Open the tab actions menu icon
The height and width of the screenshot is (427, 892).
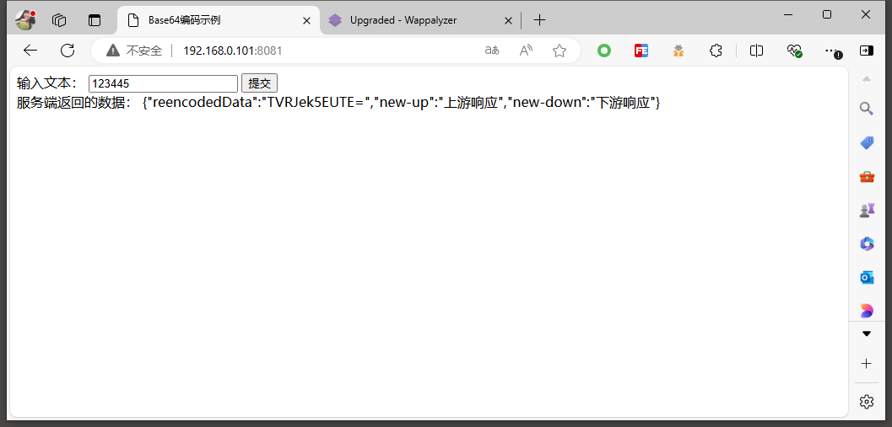[94, 20]
